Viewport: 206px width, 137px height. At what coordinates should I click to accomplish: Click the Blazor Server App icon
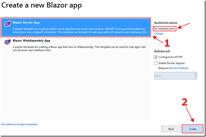(7, 24)
